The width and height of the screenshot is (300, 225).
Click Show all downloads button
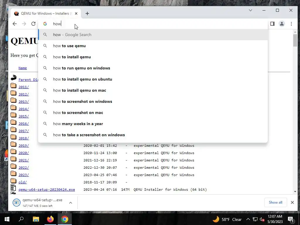click(275, 202)
